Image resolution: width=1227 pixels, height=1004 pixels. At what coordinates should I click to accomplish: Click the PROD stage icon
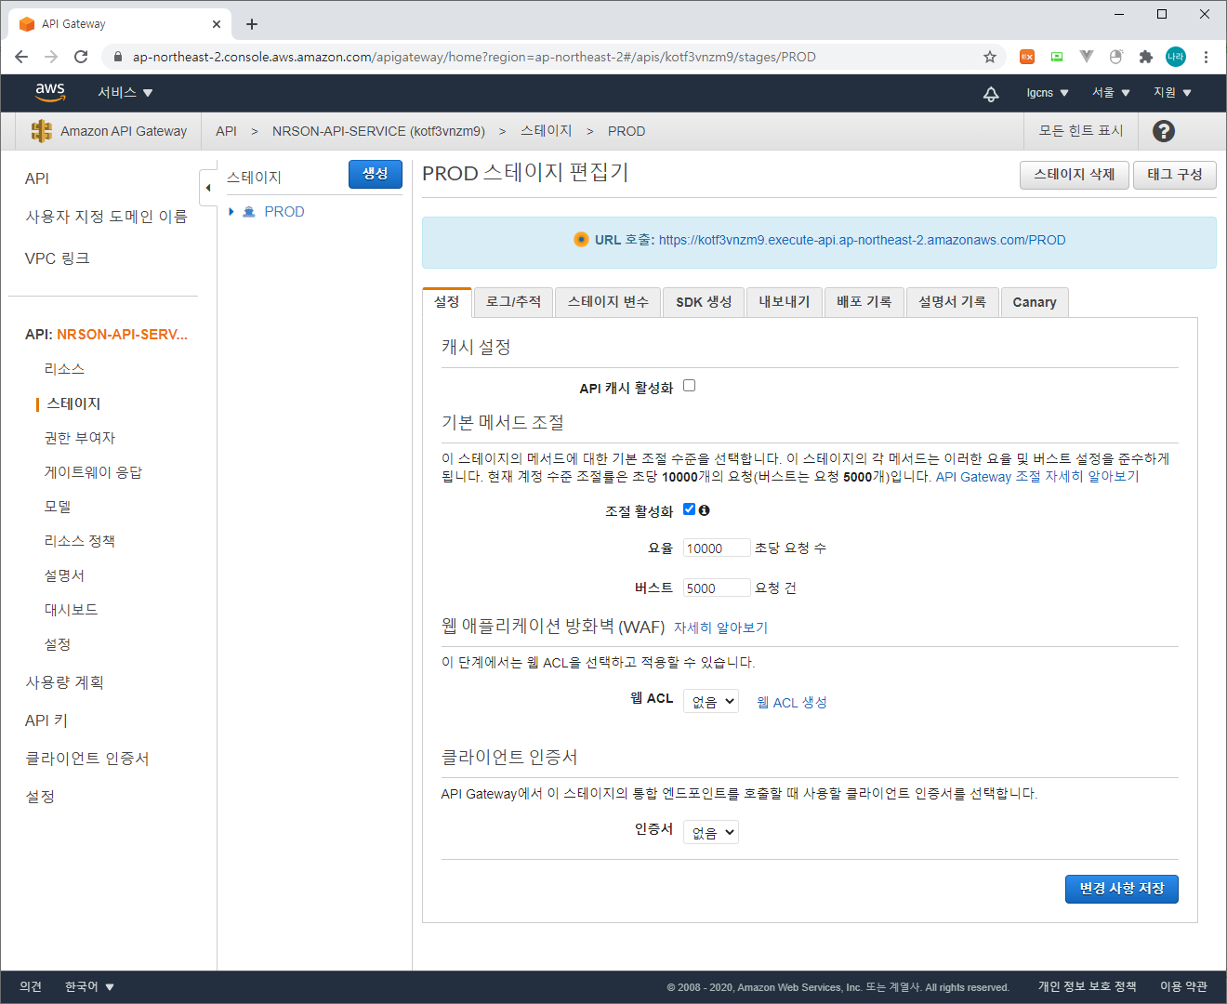(249, 212)
